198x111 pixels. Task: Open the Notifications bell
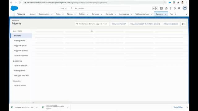tap(179, 8)
